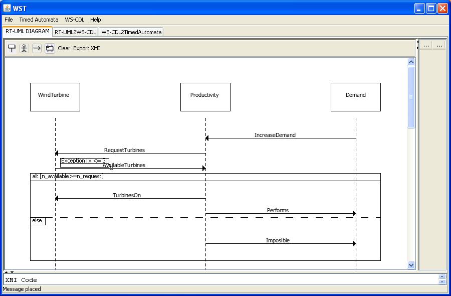451x296 pixels.
Task: Click the RequestTurbines message label
Action: [x=124, y=150]
